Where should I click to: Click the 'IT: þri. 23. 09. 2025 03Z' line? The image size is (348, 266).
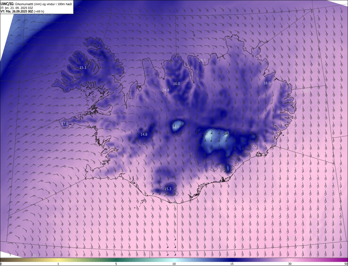pos(17,8)
